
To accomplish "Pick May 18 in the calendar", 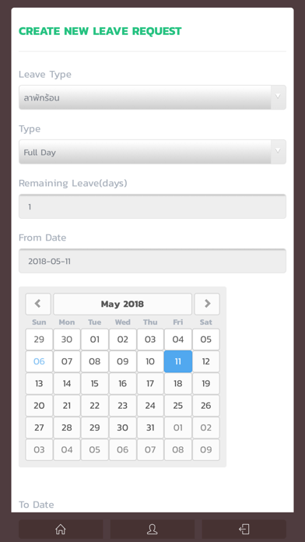I will 178,383.
